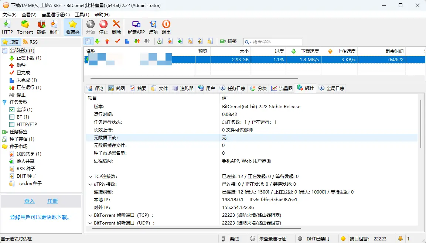
Task: Filter stopped tasks with grey arrows icon
Action: [147, 41]
